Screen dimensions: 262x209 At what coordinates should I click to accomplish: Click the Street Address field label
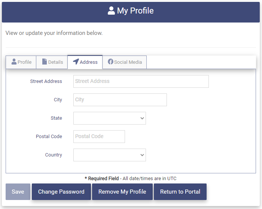click(46, 81)
